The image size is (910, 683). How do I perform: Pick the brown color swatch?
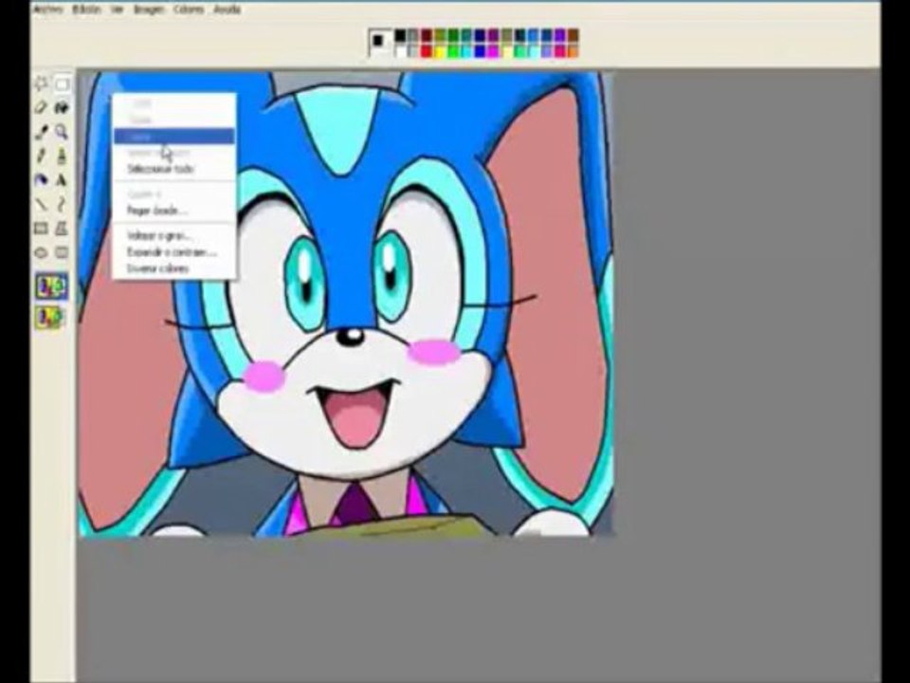[573, 35]
